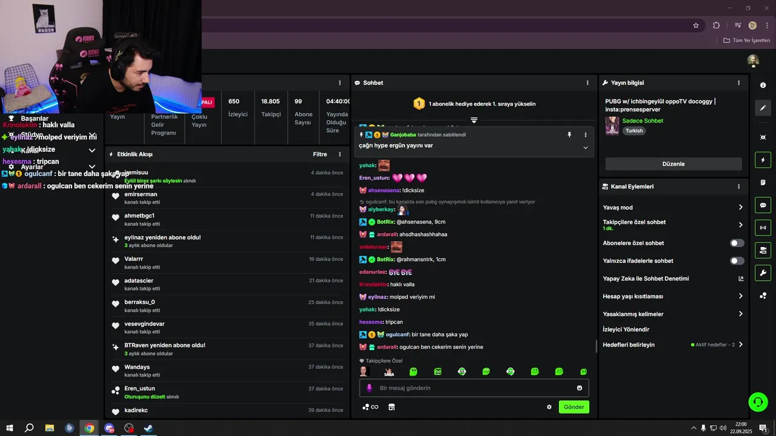
Task: Open the Filtre activity filter
Action: point(320,154)
